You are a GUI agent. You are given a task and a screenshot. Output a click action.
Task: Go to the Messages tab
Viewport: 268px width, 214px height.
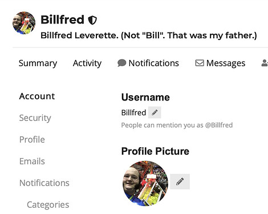click(x=220, y=63)
